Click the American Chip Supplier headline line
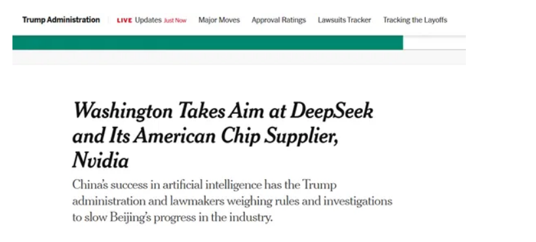 click(205, 137)
